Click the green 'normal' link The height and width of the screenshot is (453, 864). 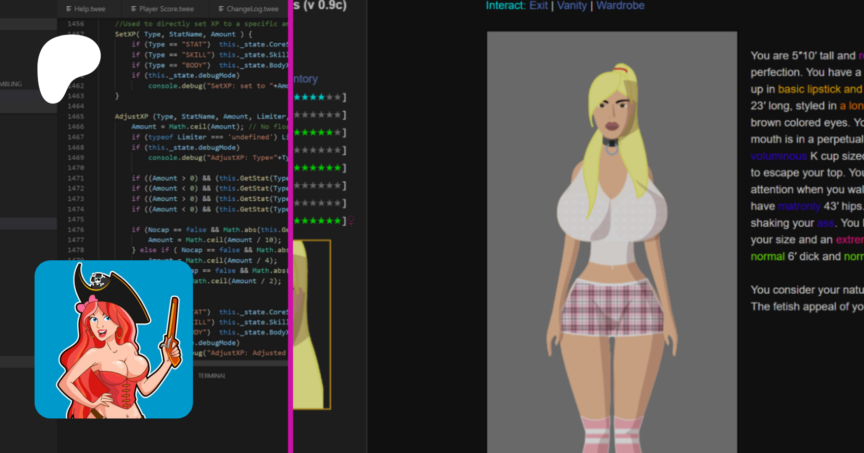767,256
